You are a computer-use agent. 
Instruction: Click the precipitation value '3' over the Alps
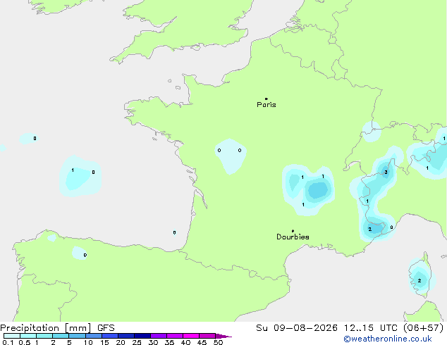click(386, 172)
